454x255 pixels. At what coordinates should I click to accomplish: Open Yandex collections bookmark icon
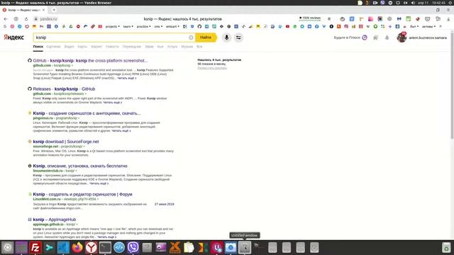click(x=375, y=38)
